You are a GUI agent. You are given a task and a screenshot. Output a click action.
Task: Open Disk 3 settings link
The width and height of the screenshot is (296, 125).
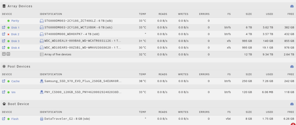click(x=15, y=41)
